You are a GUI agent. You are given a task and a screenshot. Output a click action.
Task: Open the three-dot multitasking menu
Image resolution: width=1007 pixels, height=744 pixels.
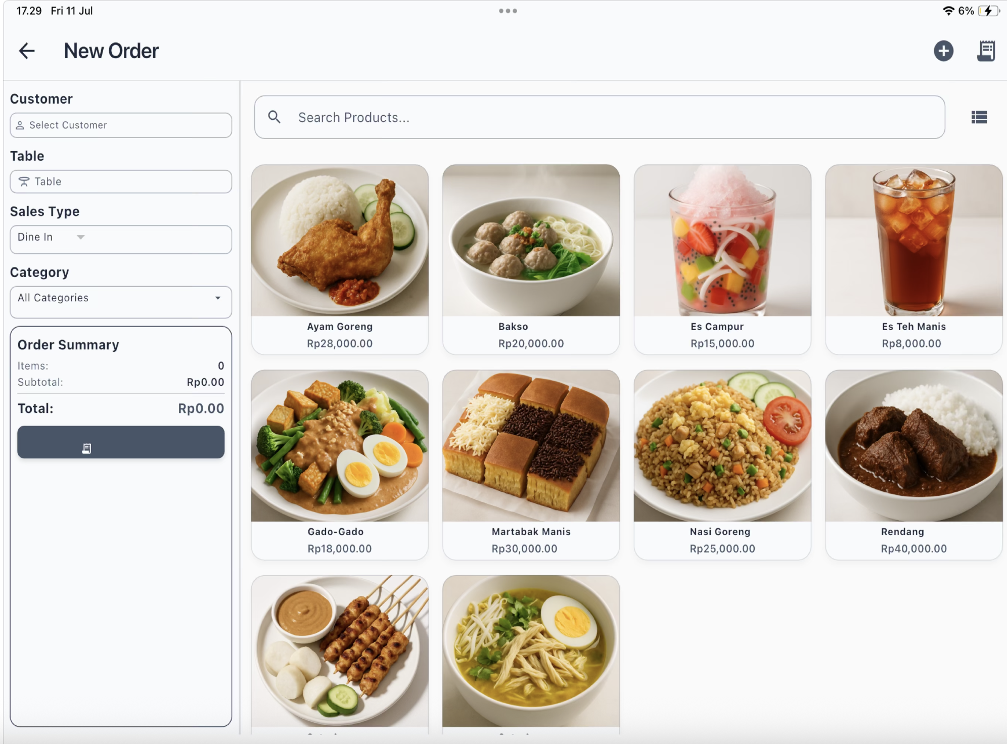[508, 11]
